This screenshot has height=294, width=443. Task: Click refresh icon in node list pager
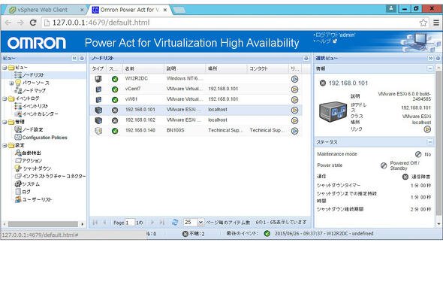175,223
